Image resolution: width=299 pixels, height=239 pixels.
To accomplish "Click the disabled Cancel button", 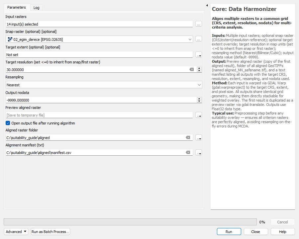I will click(x=283, y=222).
